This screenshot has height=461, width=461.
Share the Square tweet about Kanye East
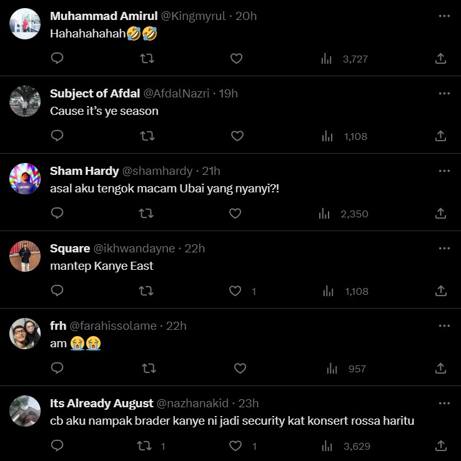point(440,291)
